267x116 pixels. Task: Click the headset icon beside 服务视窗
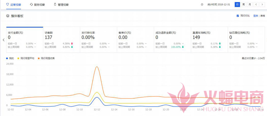coord(31,5)
